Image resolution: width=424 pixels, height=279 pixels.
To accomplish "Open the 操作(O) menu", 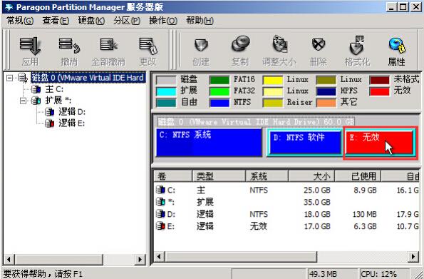I will click(x=163, y=21).
